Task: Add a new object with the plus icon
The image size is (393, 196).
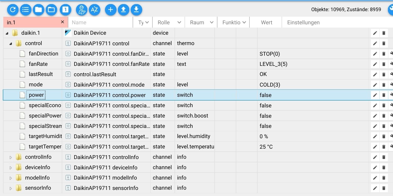Action: [111, 10]
